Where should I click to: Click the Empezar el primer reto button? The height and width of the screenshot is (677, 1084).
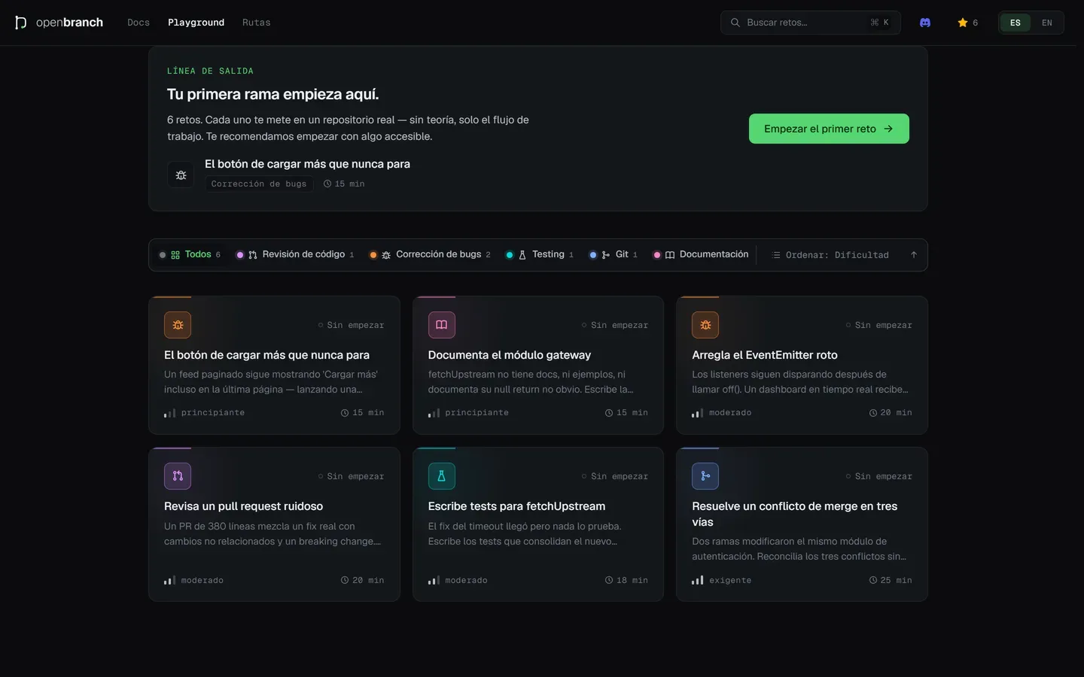[x=829, y=129]
